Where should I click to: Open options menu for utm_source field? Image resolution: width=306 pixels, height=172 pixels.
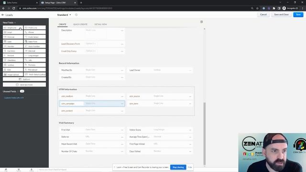pos(190,97)
